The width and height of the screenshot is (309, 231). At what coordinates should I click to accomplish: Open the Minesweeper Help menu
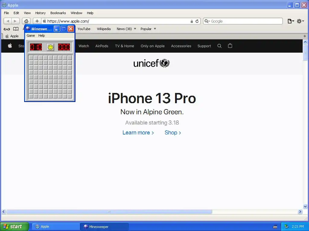(x=42, y=35)
